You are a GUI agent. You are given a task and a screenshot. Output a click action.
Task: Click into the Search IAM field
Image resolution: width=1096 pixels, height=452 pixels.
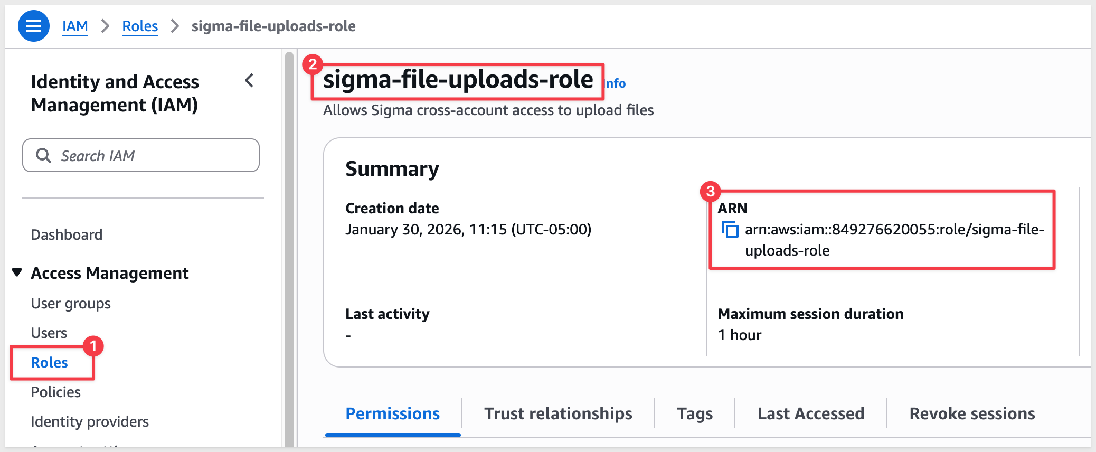click(153, 156)
